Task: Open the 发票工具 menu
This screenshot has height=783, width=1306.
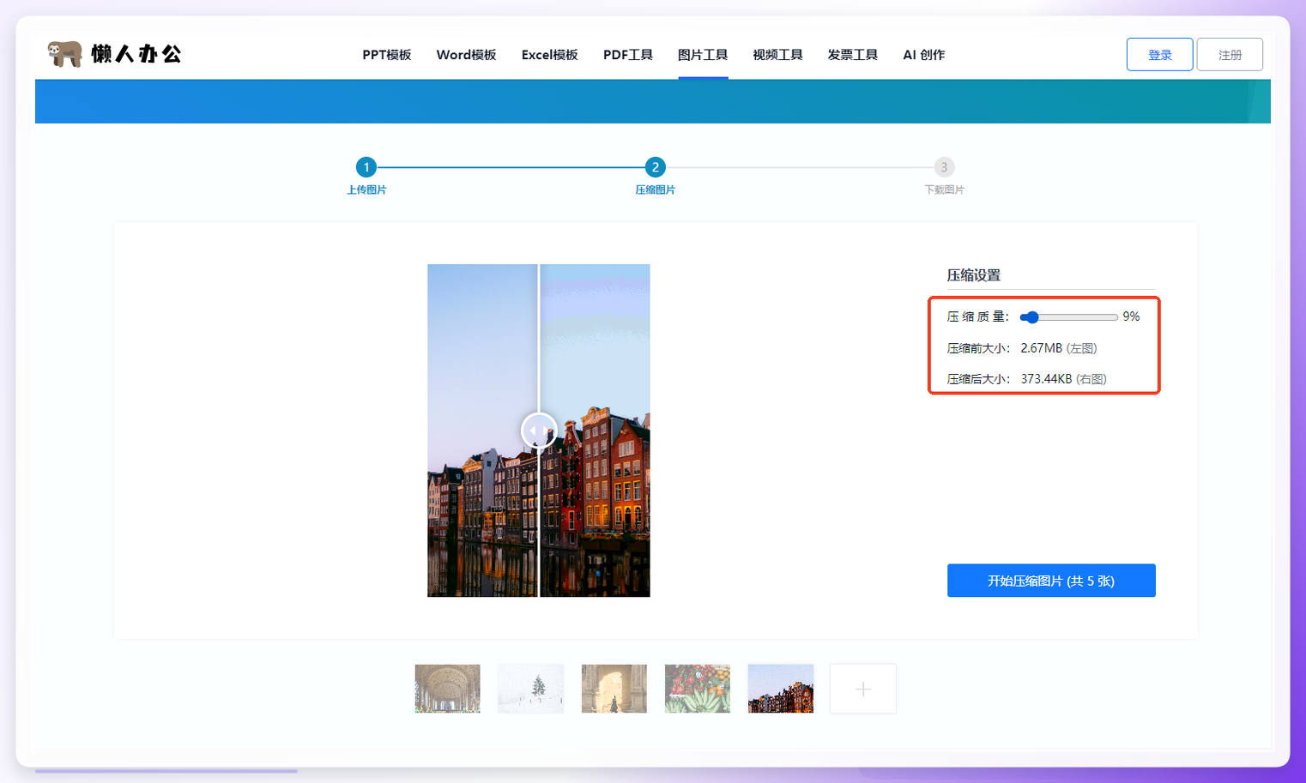Action: [x=852, y=55]
